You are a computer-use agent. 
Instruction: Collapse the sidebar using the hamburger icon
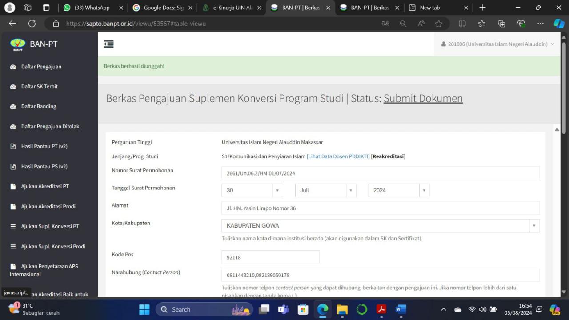pos(108,44)
